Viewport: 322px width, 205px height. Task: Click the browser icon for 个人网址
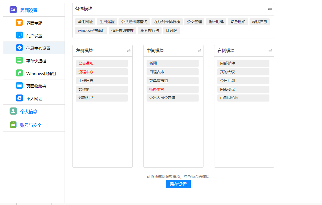[19, 98]
